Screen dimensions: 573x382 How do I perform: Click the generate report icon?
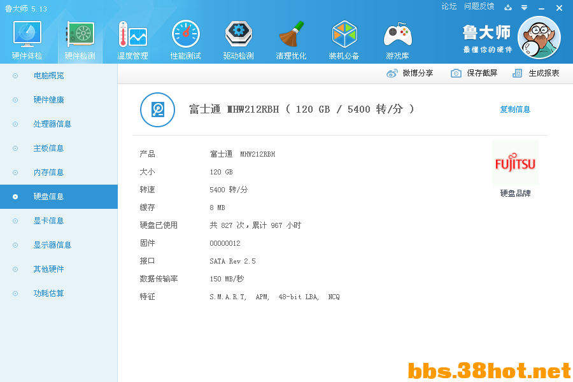click(517, 73)
